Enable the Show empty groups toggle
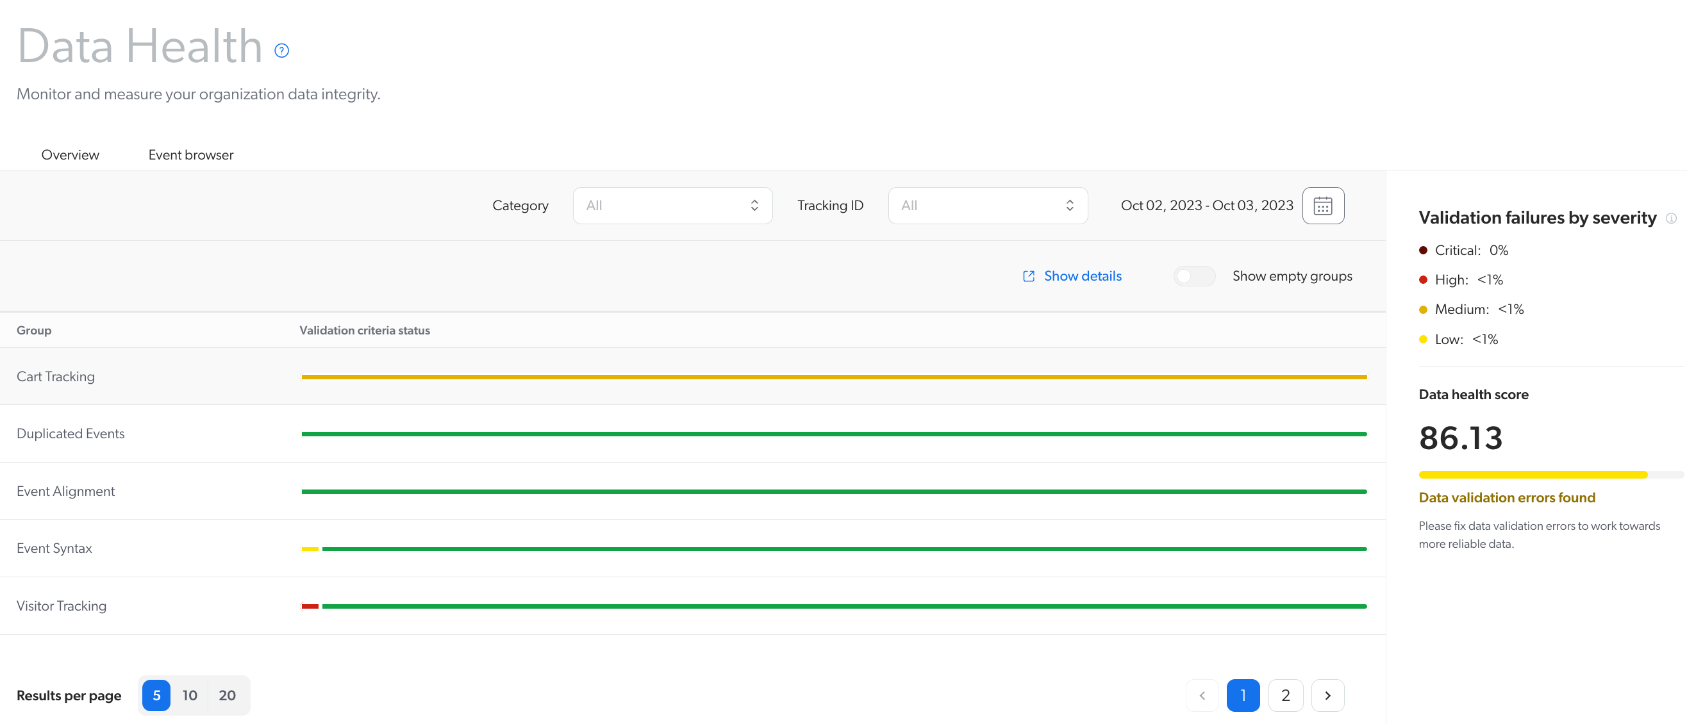 (x=1194, y=277)
